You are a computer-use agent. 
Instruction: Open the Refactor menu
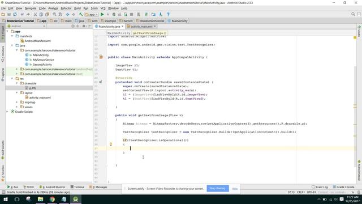(x=66, y=8)
